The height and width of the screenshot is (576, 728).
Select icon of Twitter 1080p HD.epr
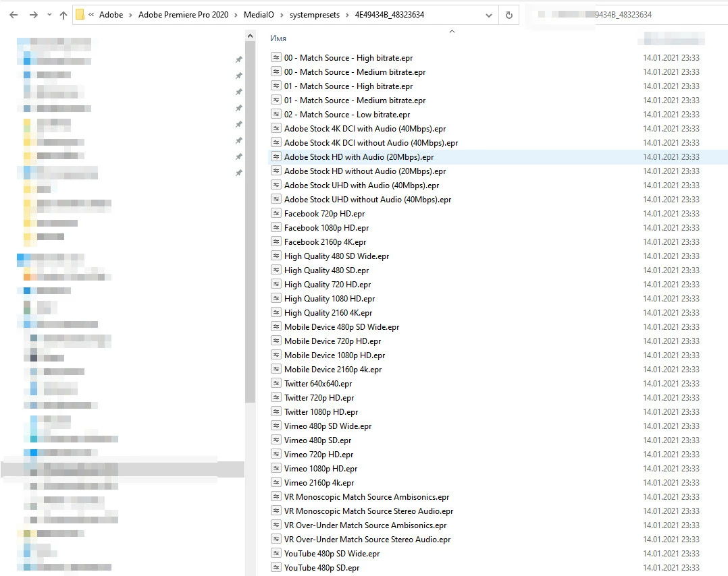(276, 412)
